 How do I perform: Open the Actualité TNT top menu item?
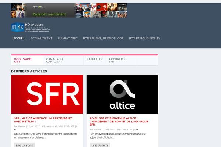pyautogui.click(x=41, y=38)
